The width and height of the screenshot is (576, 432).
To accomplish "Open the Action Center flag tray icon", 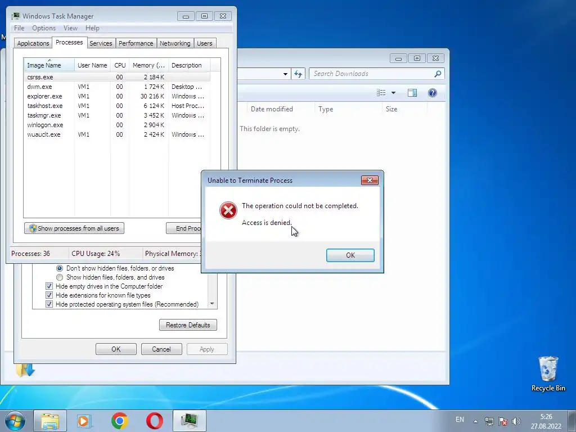I will tap(503, 421).
